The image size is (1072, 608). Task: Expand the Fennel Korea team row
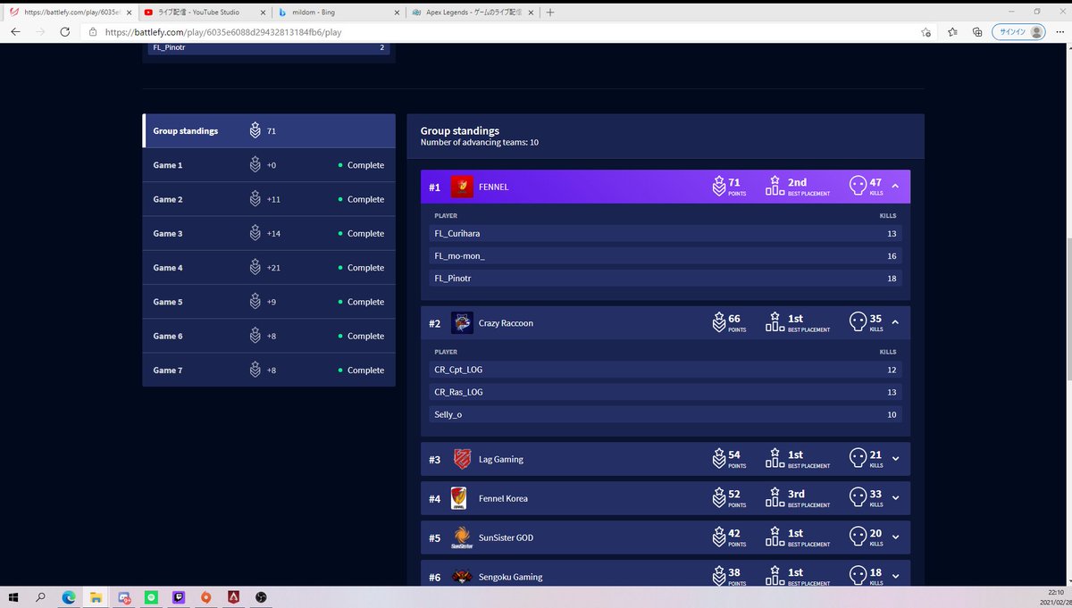895,498
